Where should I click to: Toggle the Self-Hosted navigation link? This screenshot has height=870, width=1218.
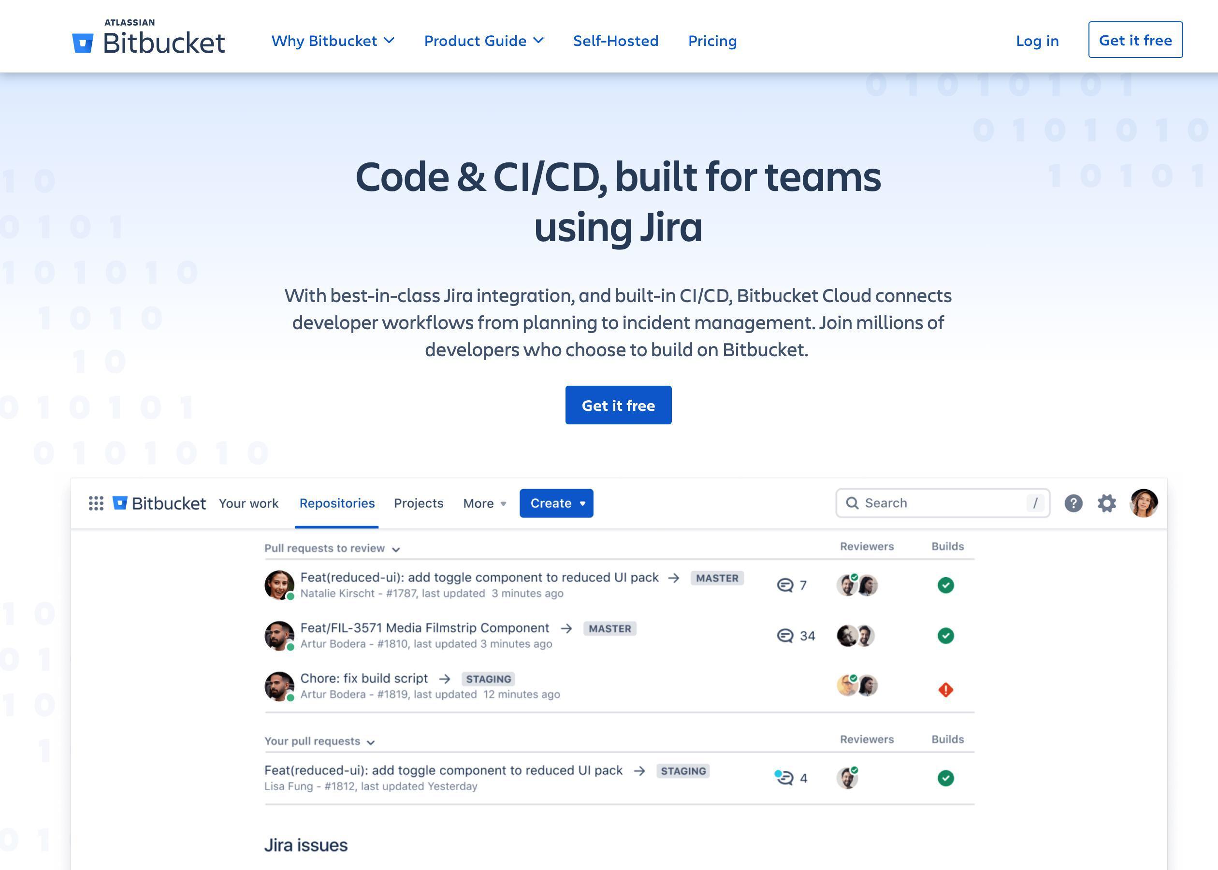point(616,40)
